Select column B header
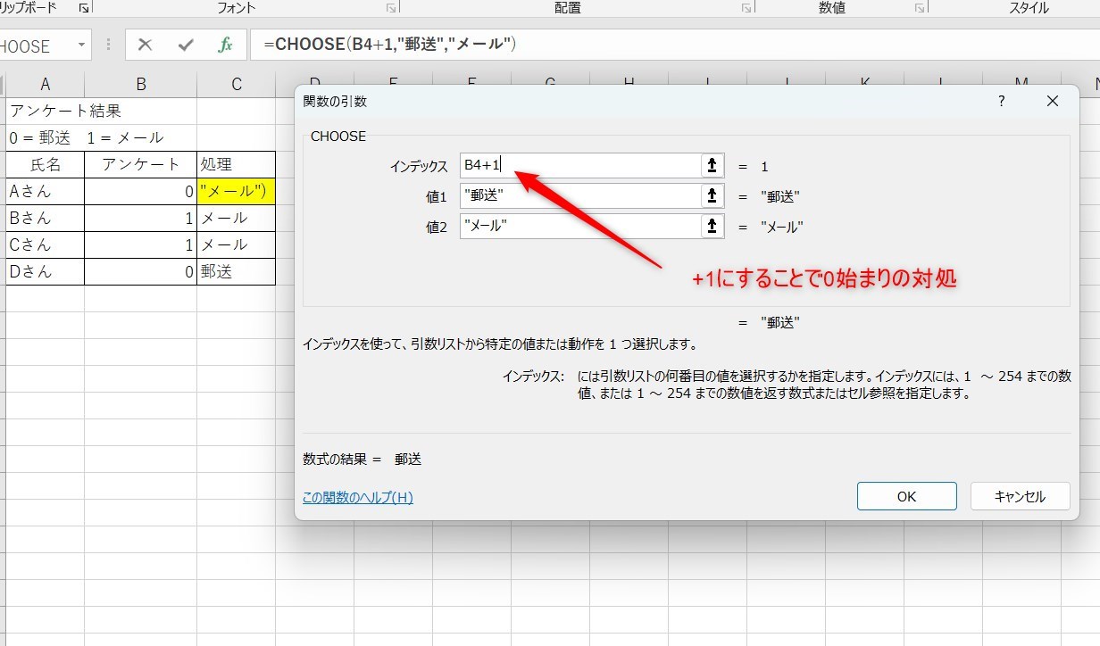The image size is (1100, 646). pos(140,85)
